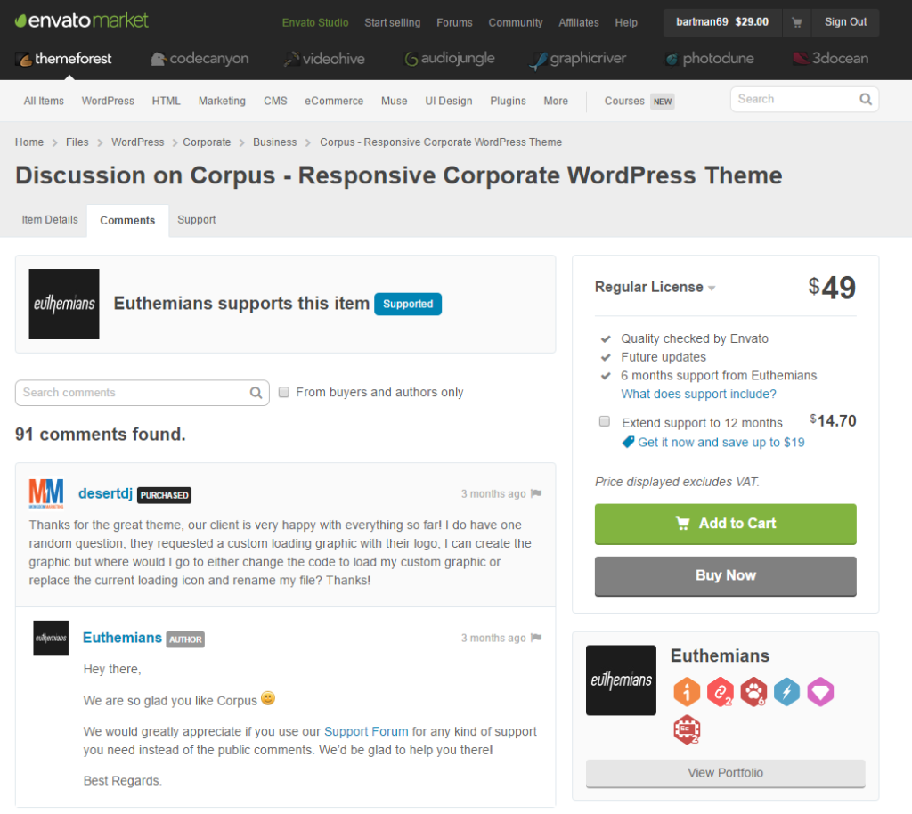
Task: Click the Add to Cart button
Action: tap(725, 524)
